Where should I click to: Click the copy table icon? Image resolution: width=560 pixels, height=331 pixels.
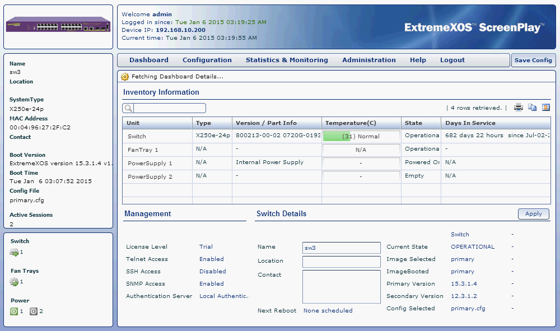coord(532,107)
